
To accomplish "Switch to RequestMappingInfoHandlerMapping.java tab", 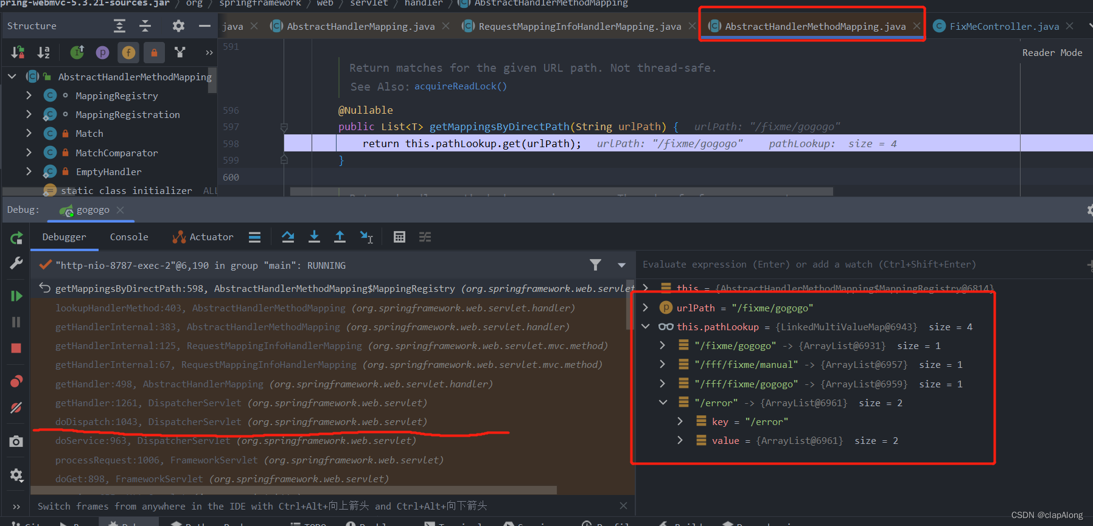I will point(579,26).
